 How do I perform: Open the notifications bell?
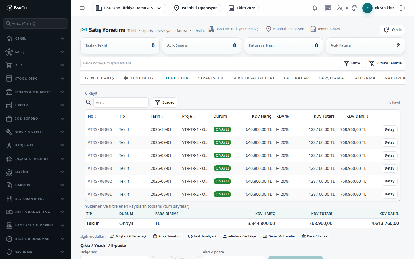[315, 8]
